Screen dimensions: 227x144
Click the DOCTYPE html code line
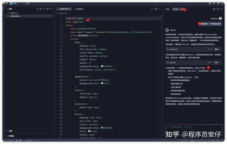pyautogui.click(x=74, y=18)
